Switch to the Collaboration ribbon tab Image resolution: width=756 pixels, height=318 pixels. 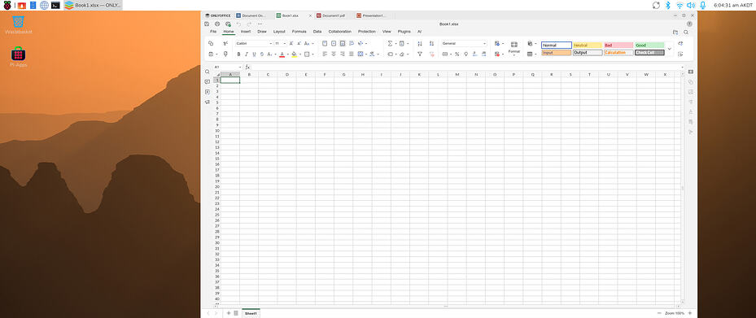[x=340, y=32]
